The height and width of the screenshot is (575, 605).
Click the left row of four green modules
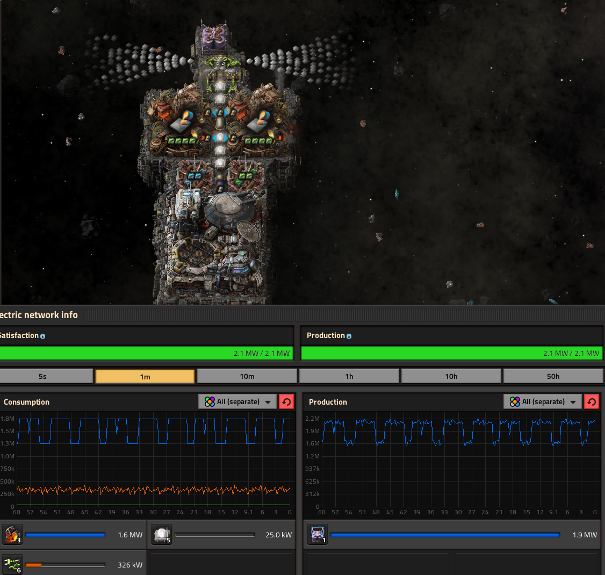(x=181, y=141)
